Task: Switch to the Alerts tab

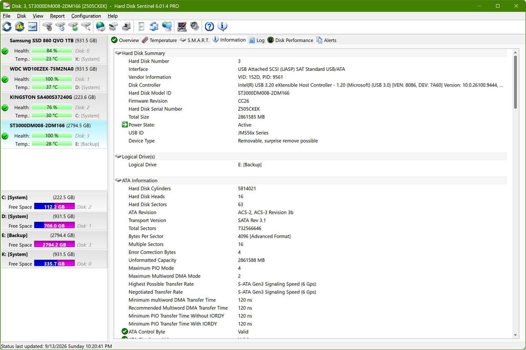Action: click(327, 40)
